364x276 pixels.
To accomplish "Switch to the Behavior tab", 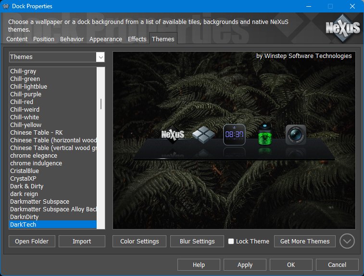I will point(72,39).
